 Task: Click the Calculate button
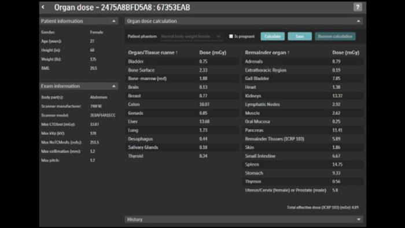[273, 36]
